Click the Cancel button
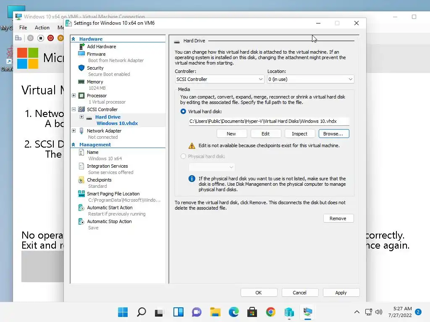430x322 pixels. (x=300, y=292)
